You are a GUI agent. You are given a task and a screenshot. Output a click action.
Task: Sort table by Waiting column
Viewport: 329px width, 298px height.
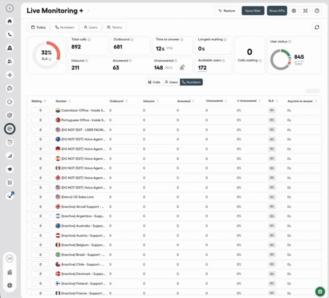39,101
